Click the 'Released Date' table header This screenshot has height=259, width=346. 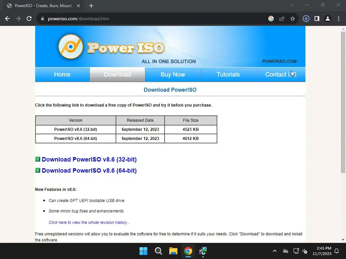pyautogui.click(x=140, y=120)
